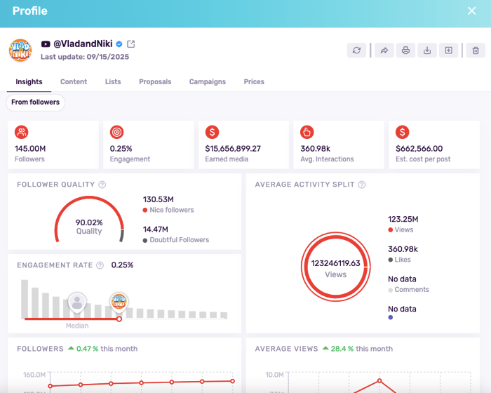Show the Average Activity Split help tooltip
Viewport: 491px width, 393px height.
point(362,185)
